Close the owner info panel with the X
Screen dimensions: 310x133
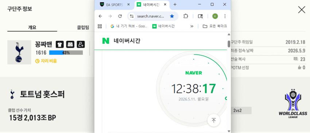(302, 9)
